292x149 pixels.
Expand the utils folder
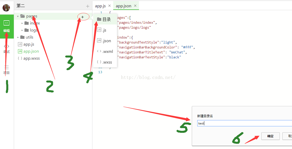tap(18, 37)
